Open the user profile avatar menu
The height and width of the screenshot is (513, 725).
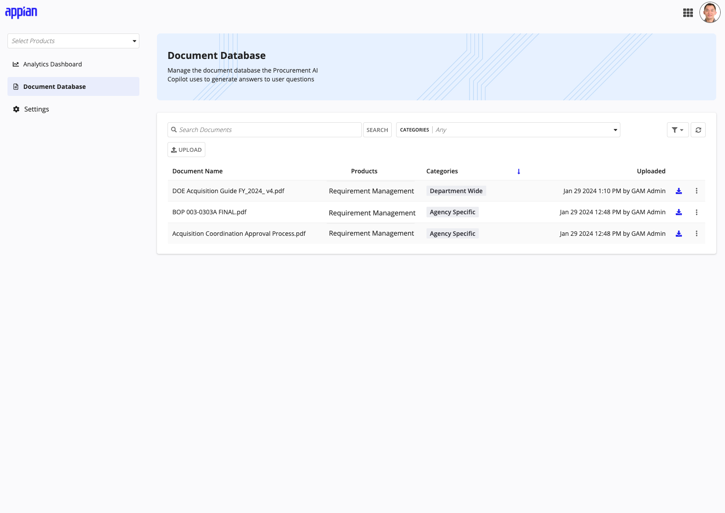pos(710,12)
